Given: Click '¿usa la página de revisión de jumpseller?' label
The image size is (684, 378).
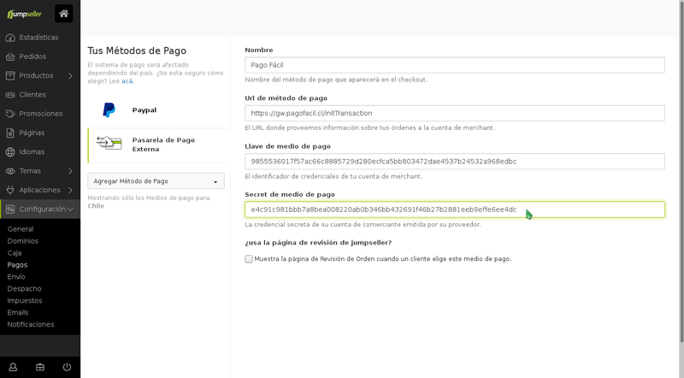Looking at the screenshot, I should point(318,243).
